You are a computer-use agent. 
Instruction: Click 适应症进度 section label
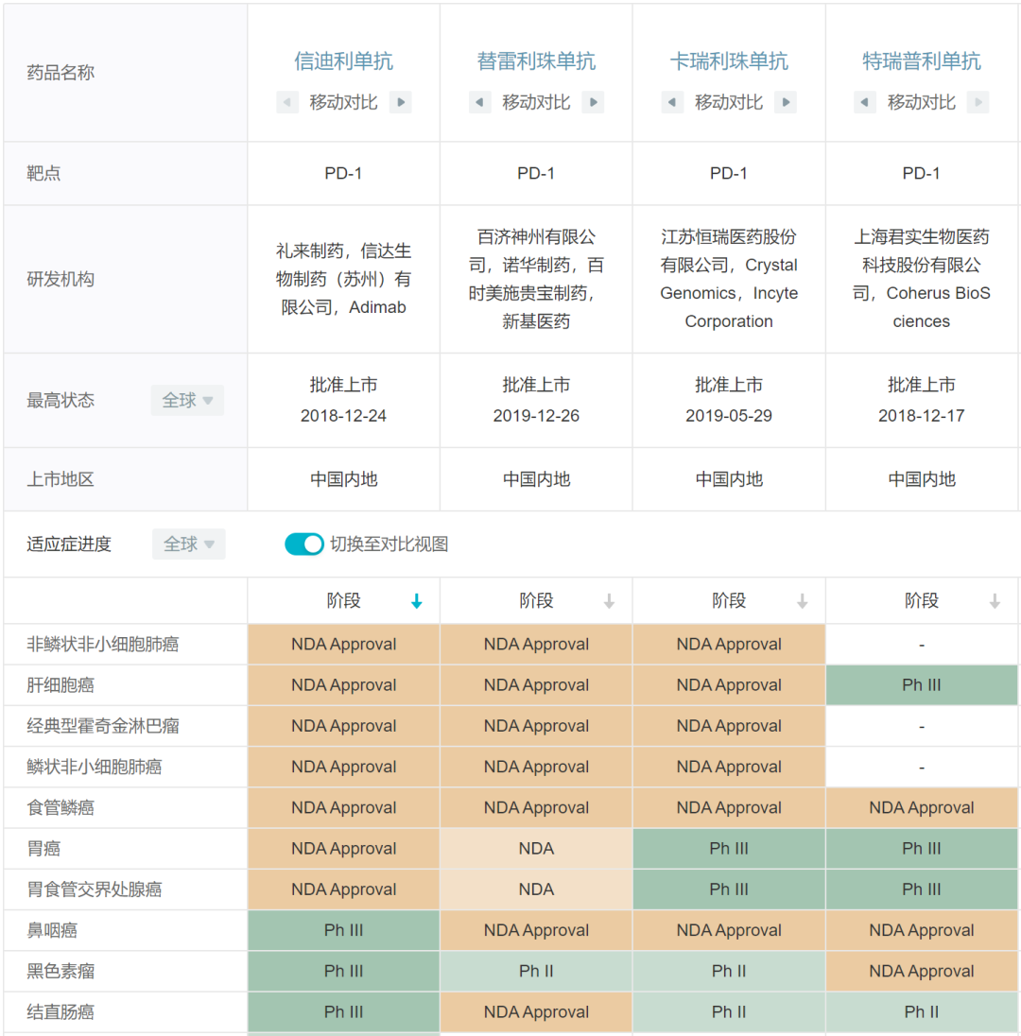click(69, 544)
